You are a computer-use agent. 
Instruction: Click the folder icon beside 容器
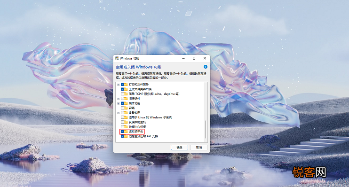[126, 108]
